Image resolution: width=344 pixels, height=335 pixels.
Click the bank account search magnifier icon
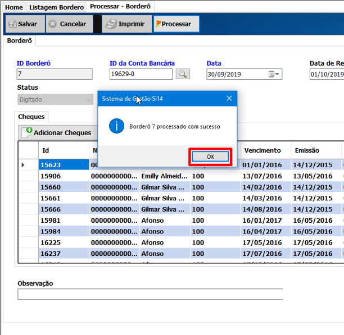click(183, 74)
